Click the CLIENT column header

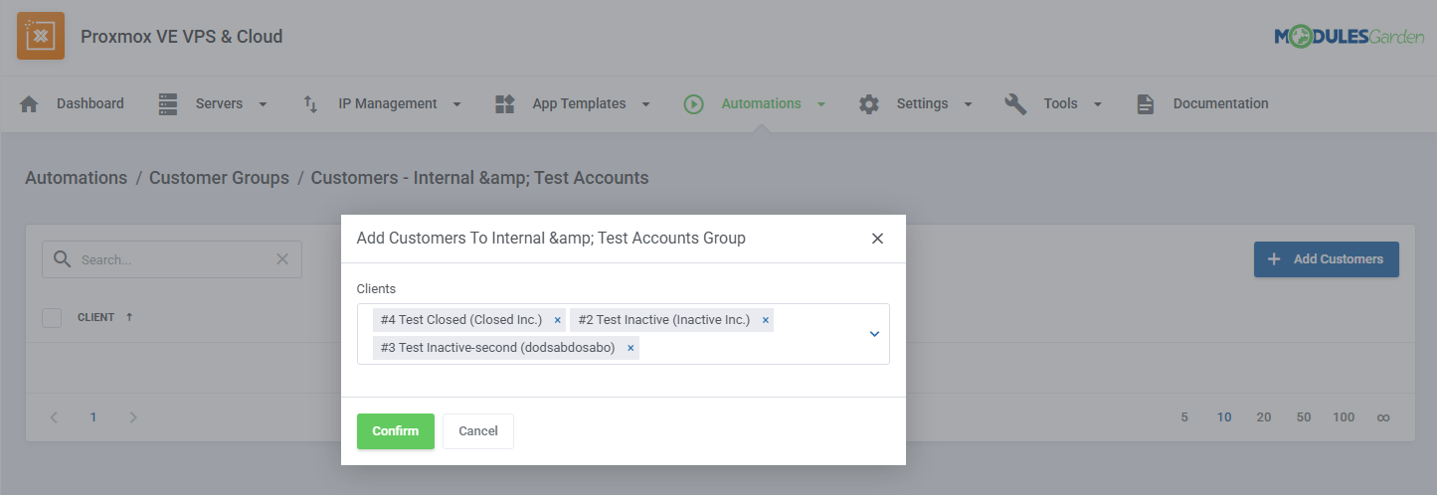[x=95, y=317]
